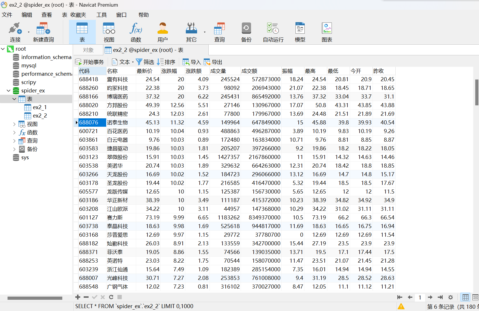Click the Connection (连接) toolbar icon
This screenshot has width=479, height=311.
click(15, 32)
